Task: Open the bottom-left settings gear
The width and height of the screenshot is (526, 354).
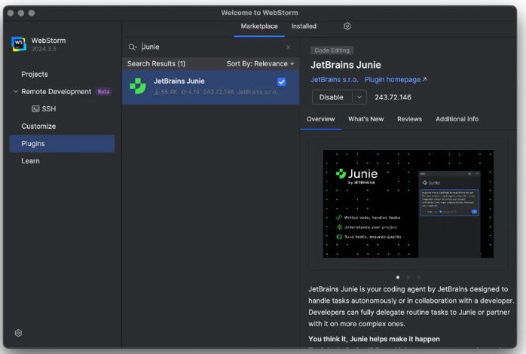Action: pos(18,333)
